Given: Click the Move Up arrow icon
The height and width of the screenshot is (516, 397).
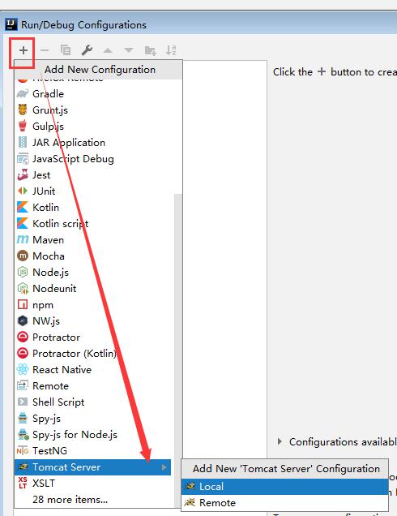Looking at the screenshot, I should coord(108,50).
